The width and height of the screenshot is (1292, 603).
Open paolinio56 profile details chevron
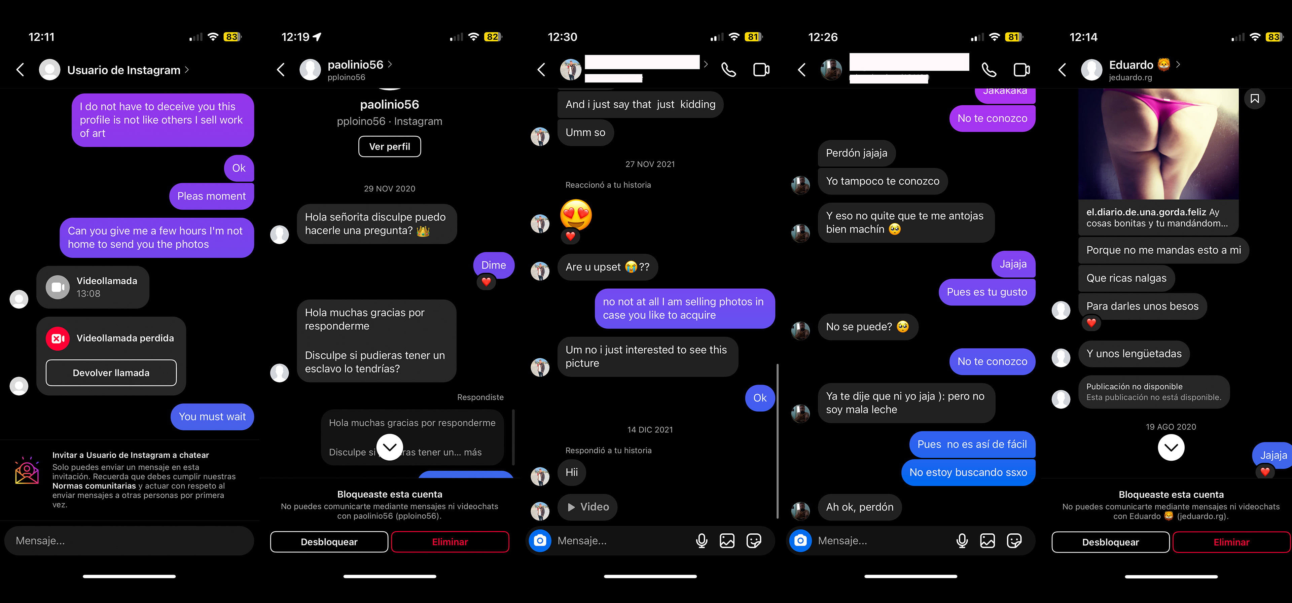(x=390, y=64)
